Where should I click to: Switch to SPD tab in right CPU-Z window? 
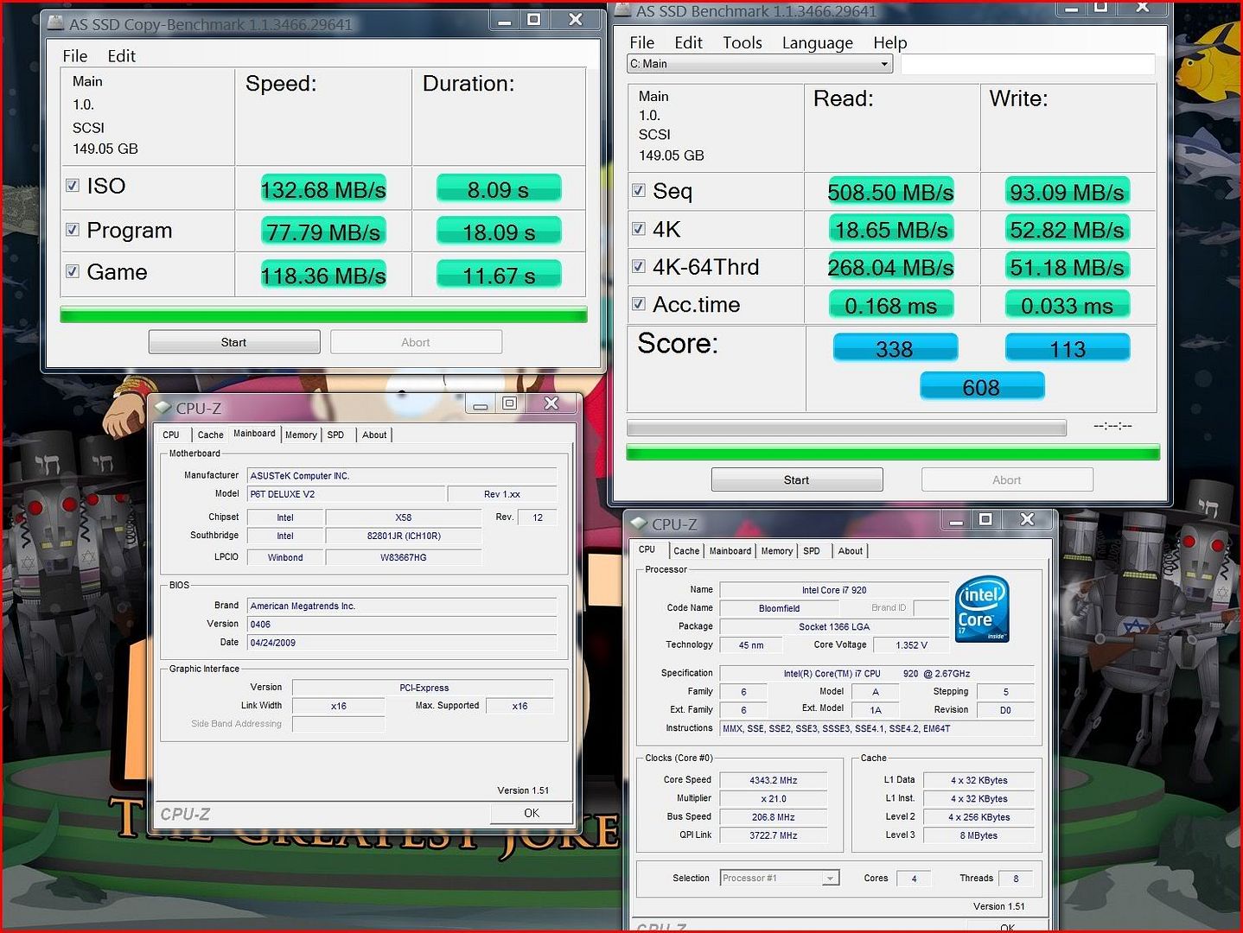[811, 550]
